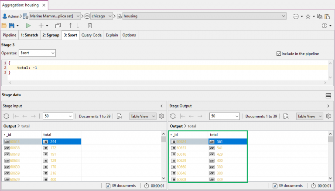
Task: Click the total column header in Stage Output
Action: pos(214,135)
